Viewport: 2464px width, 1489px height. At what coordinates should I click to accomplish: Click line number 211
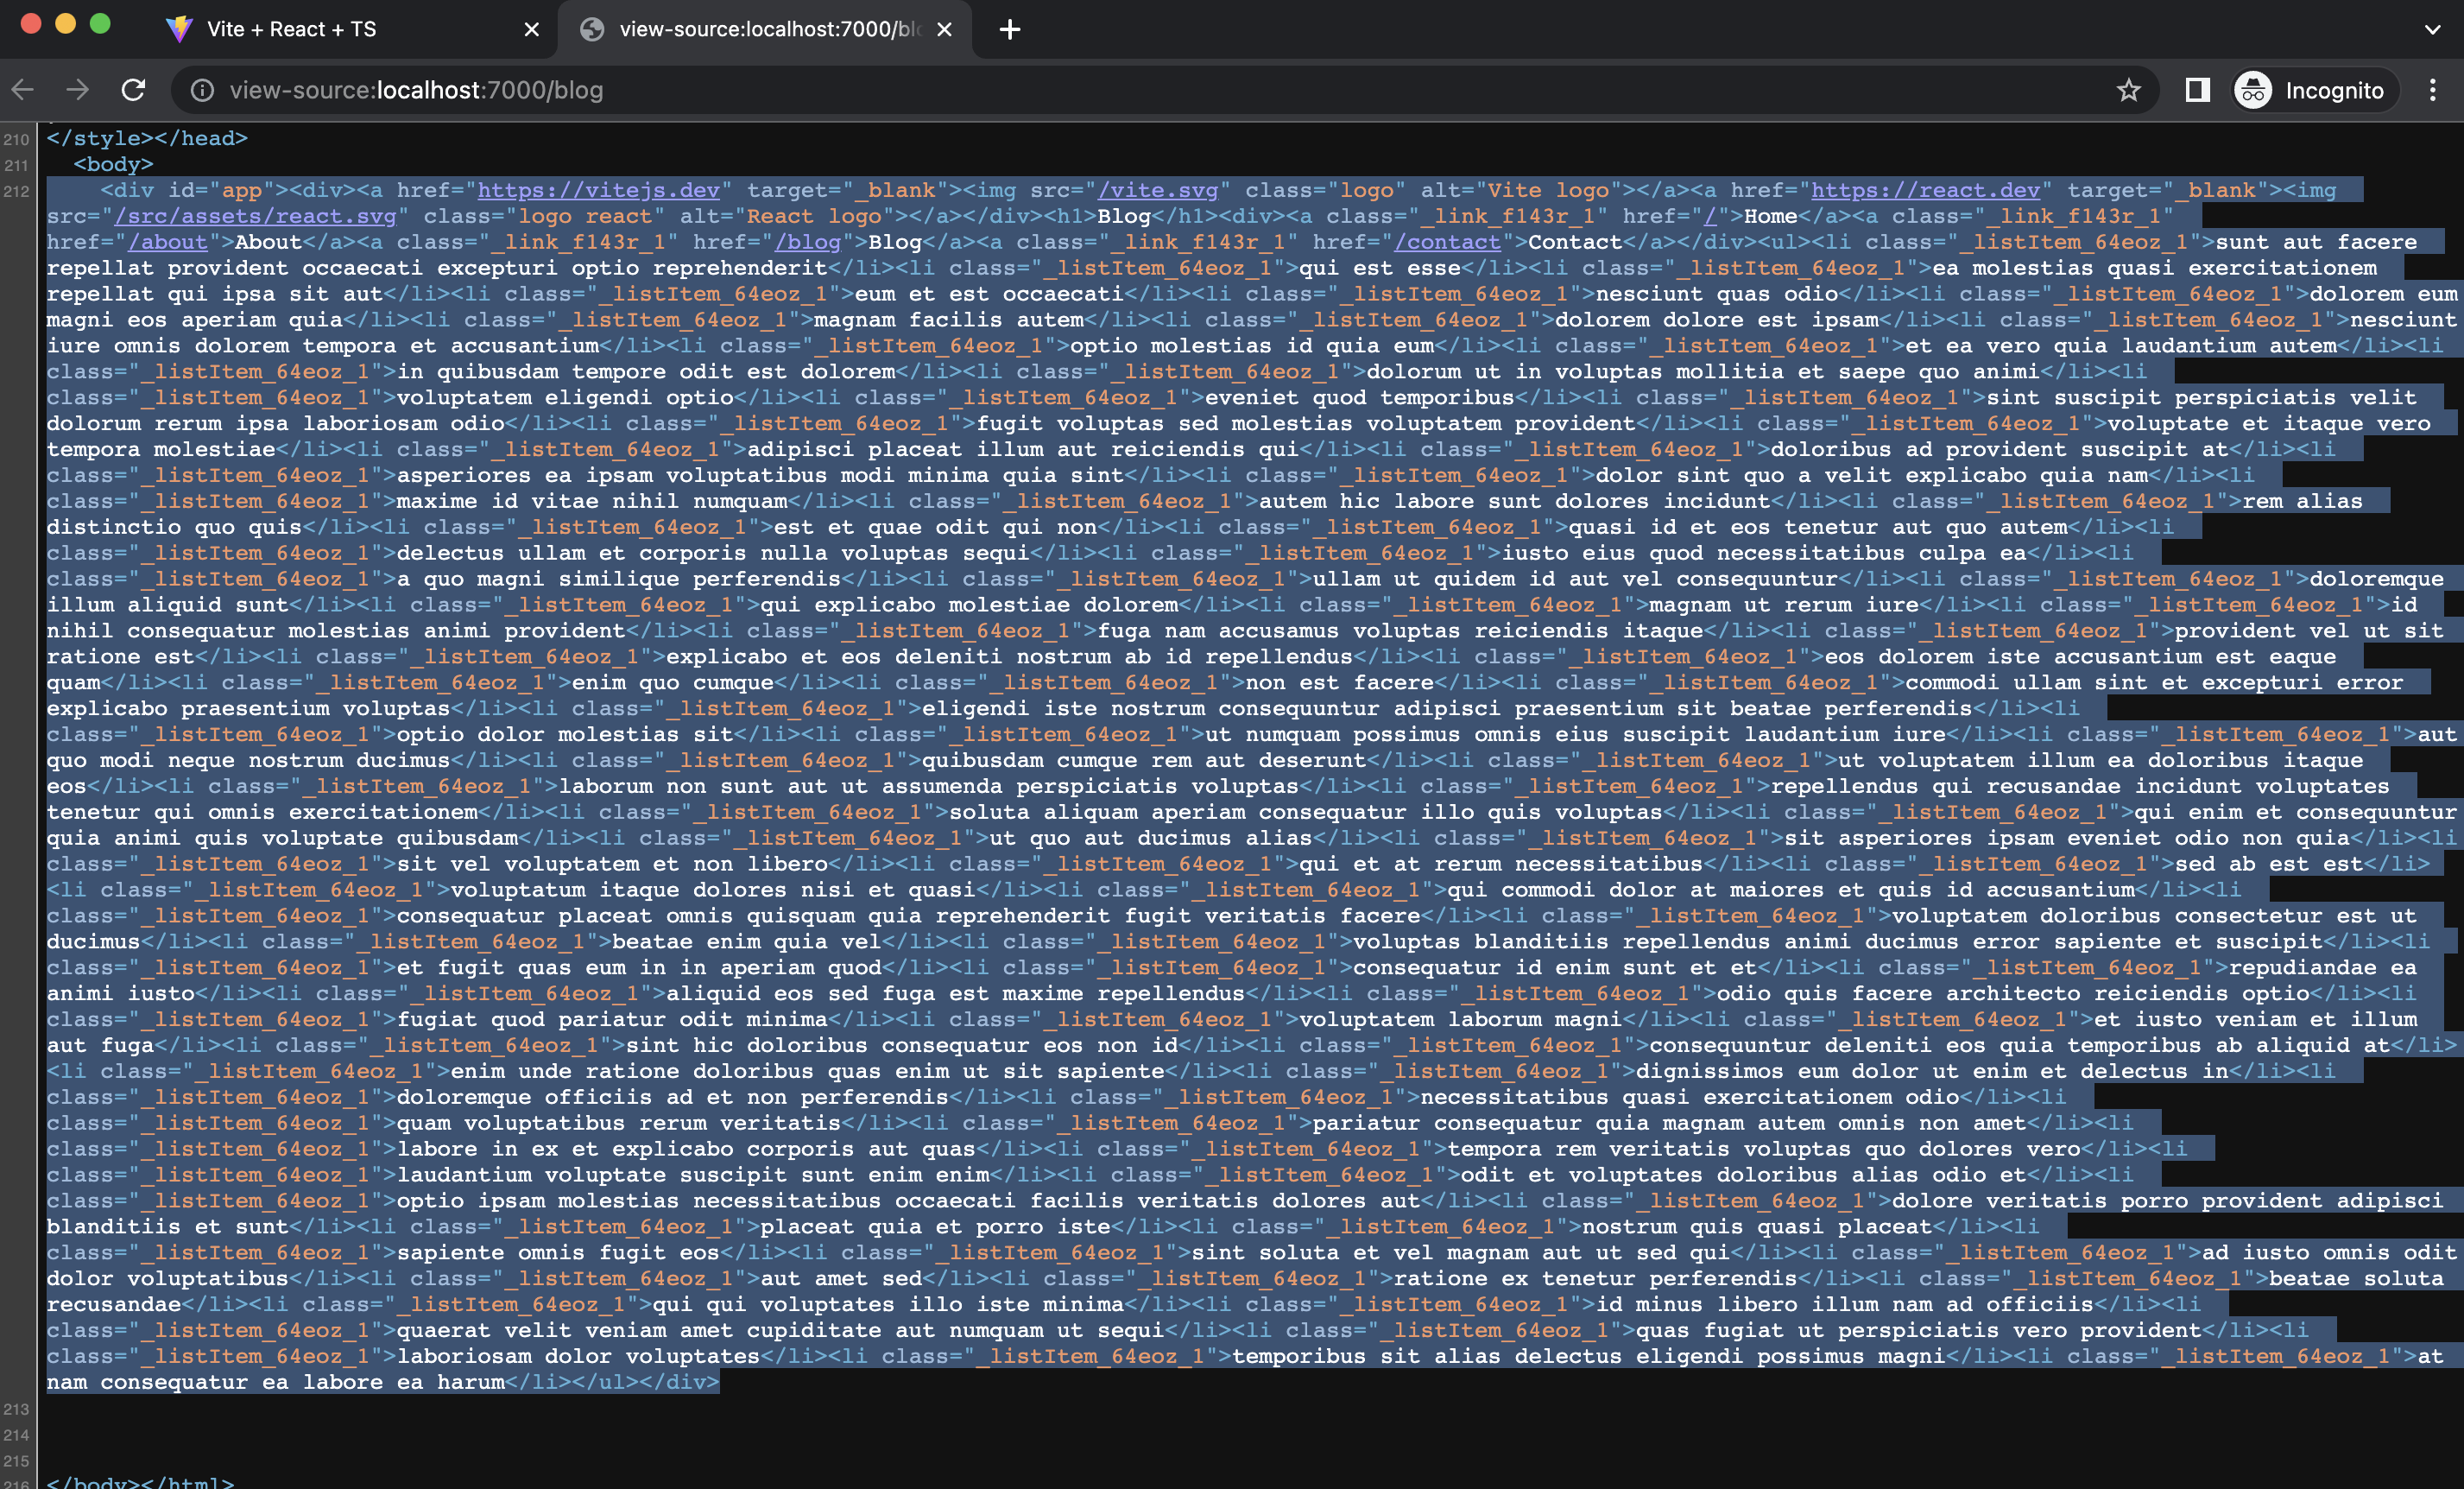(x=17, y=165)
